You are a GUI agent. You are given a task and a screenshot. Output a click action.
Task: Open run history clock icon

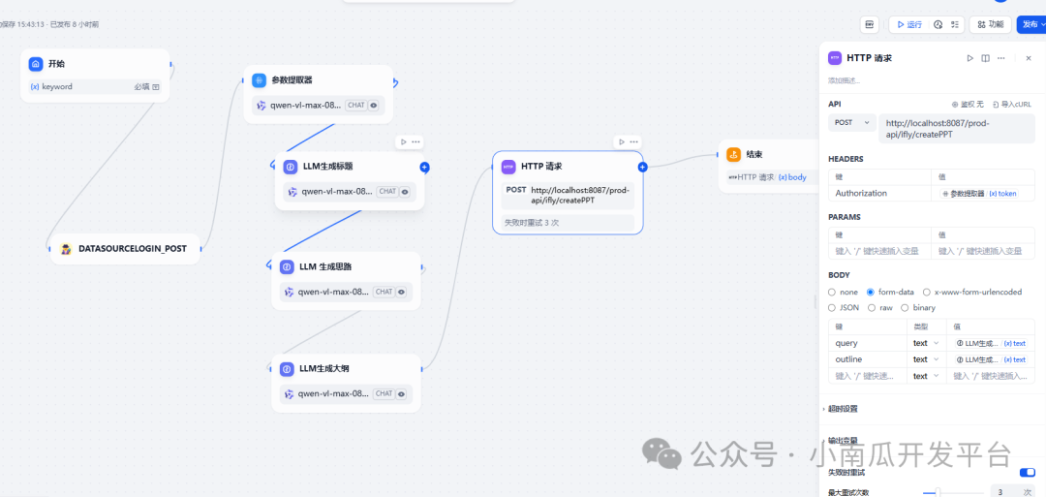click(938, 24)
